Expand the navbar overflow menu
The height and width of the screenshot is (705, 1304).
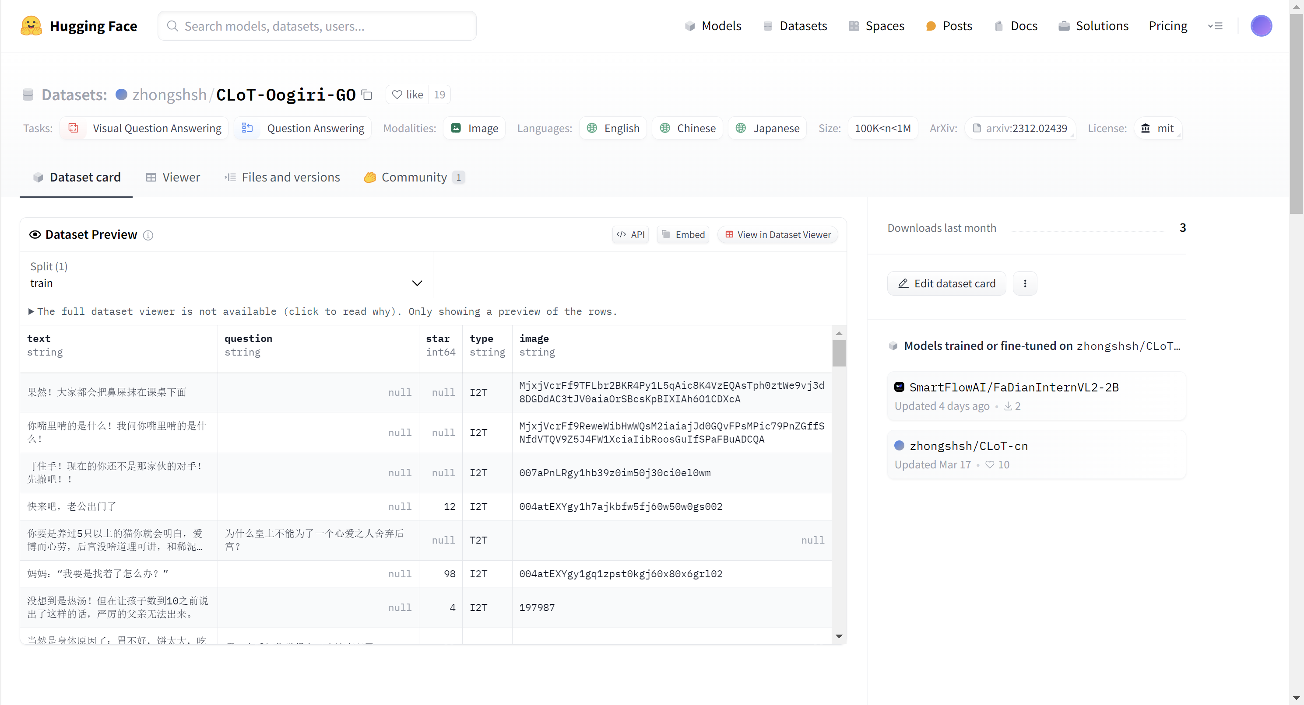coord(1215,26)
